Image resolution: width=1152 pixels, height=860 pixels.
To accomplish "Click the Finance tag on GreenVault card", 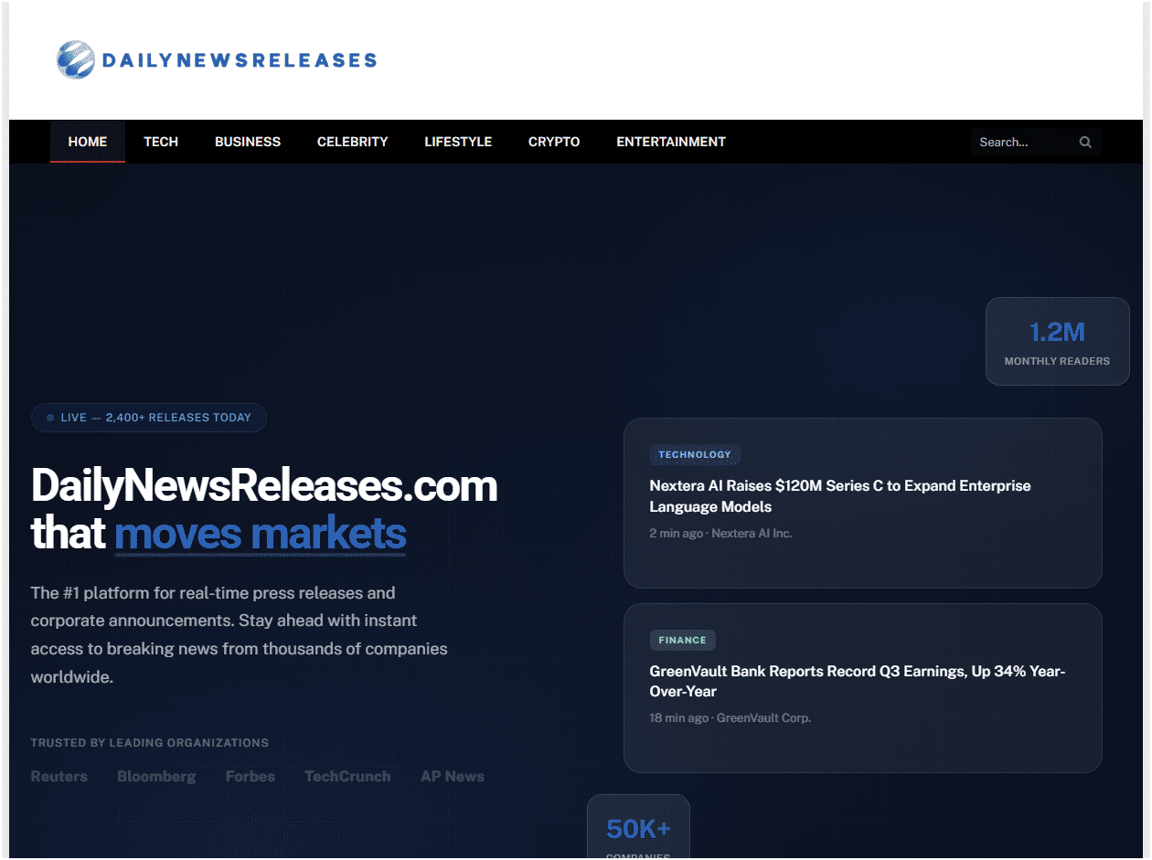I will click(x=683, y=640).
